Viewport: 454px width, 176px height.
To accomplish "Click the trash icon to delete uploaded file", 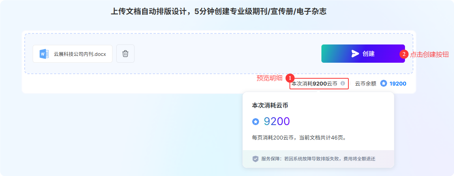I will pyautogui.click(x=125, y=54).
